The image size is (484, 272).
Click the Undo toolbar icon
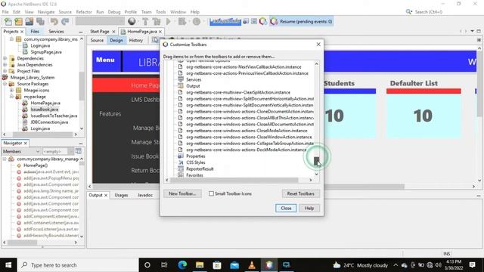[x=54, y=22]
